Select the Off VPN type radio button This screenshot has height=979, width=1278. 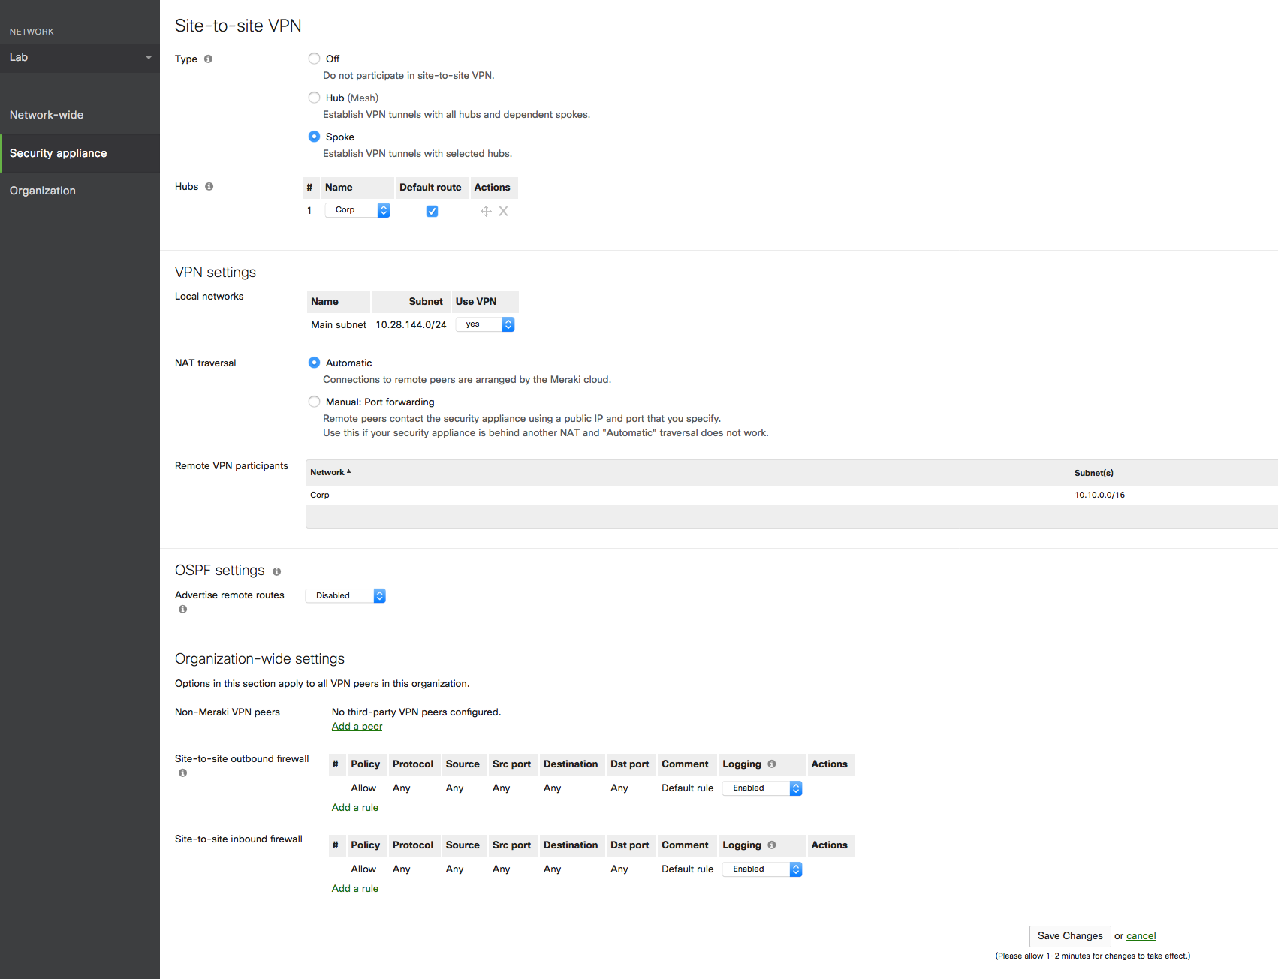pyautogui.click(x=314, y=59)
